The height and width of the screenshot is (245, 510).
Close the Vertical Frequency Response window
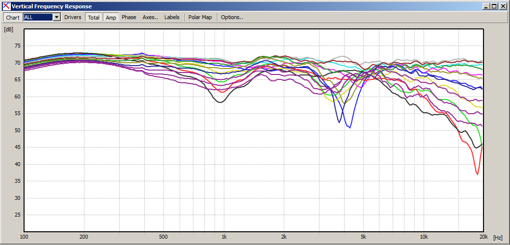tap(502, 6)
